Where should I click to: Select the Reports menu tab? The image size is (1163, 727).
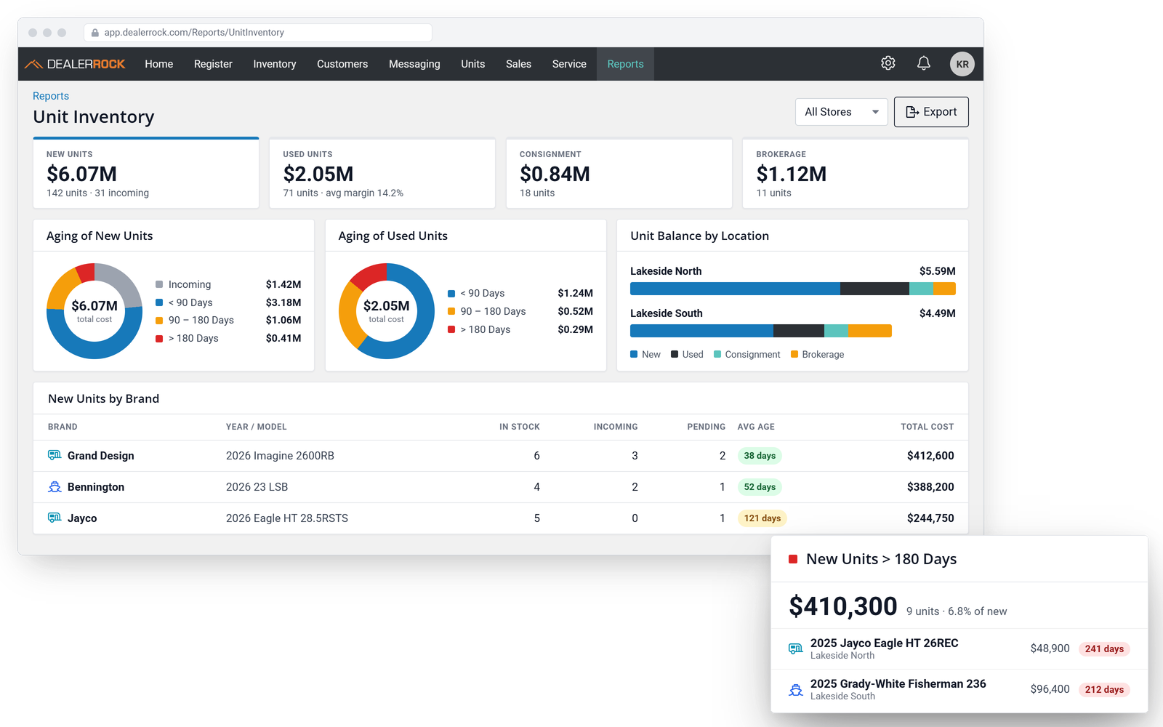click(626, 64)
